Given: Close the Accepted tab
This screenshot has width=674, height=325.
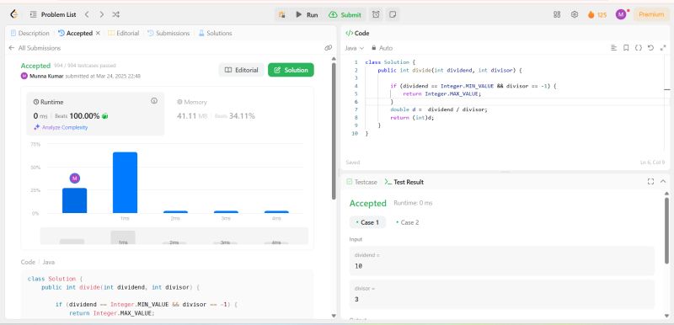Looking at the screenshot, I should tap(98, 33).
